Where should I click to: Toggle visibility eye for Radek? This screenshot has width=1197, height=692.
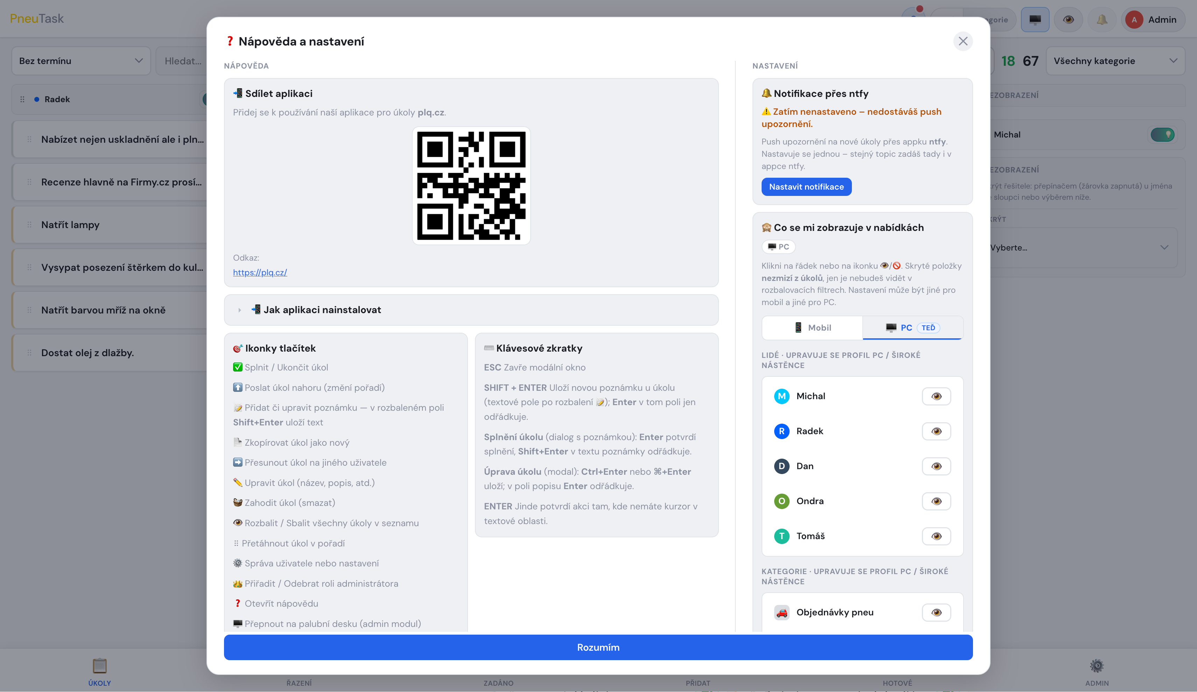pyautogui.click(x=936, y=431)
